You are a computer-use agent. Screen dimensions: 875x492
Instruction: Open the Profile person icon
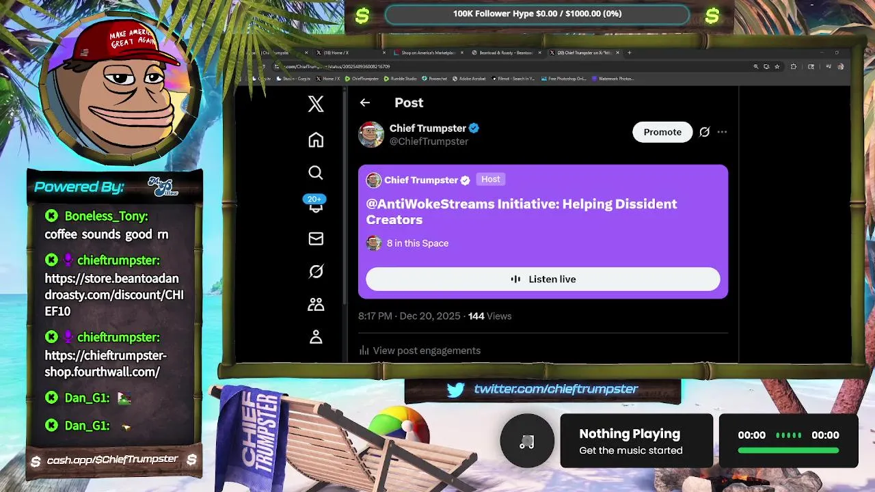coord(315,337)
